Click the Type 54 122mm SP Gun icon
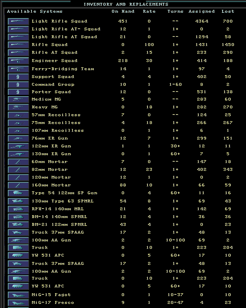The image size is (246, 308). 18,193
